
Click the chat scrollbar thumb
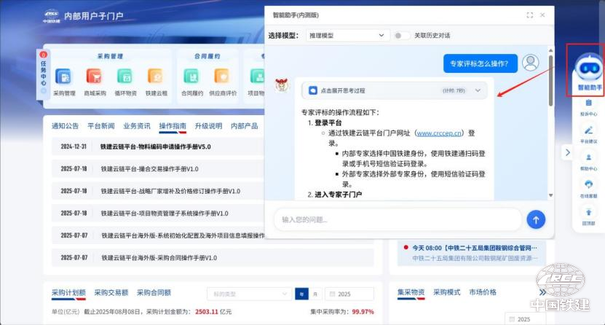(x=550, y=80)
